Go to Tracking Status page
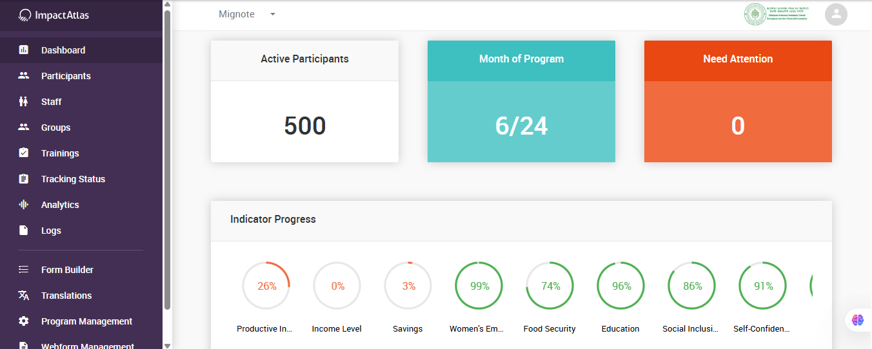Viewport: 872px width, 349px height. pos(73,179)
